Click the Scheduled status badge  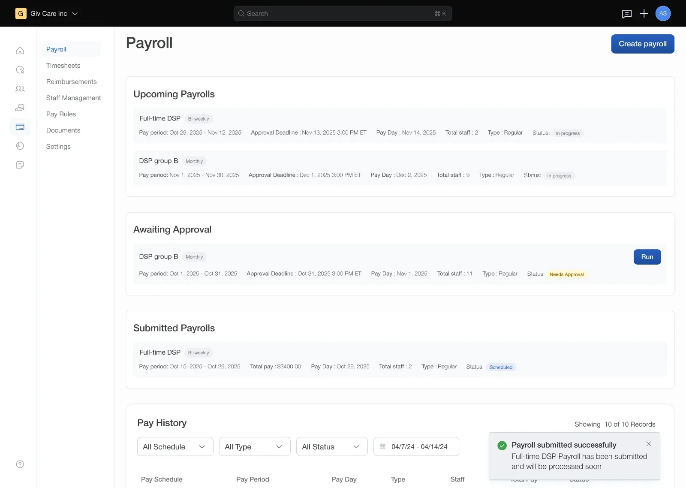pos(501,368)
